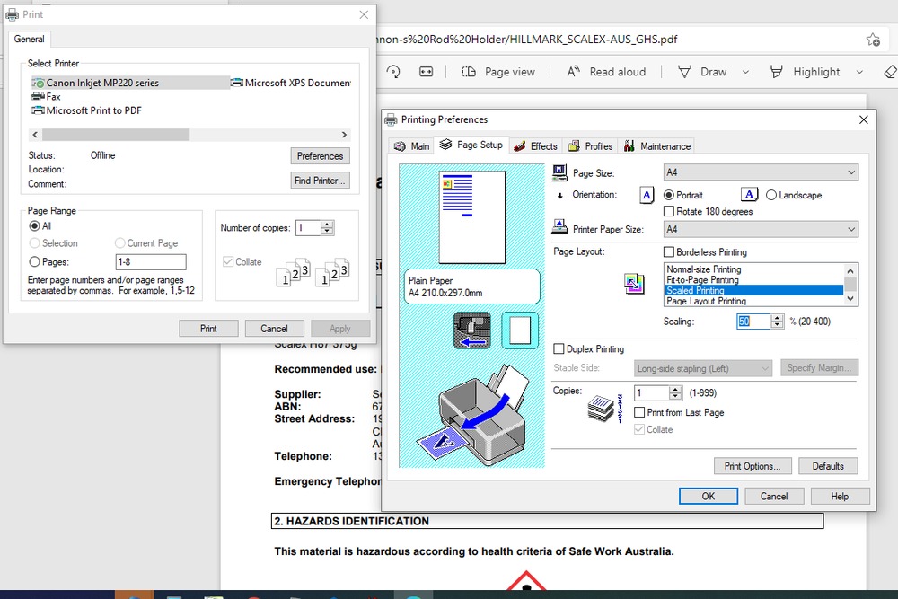Click the Print Options button
898x599 pixels.
tap(753, 466)
